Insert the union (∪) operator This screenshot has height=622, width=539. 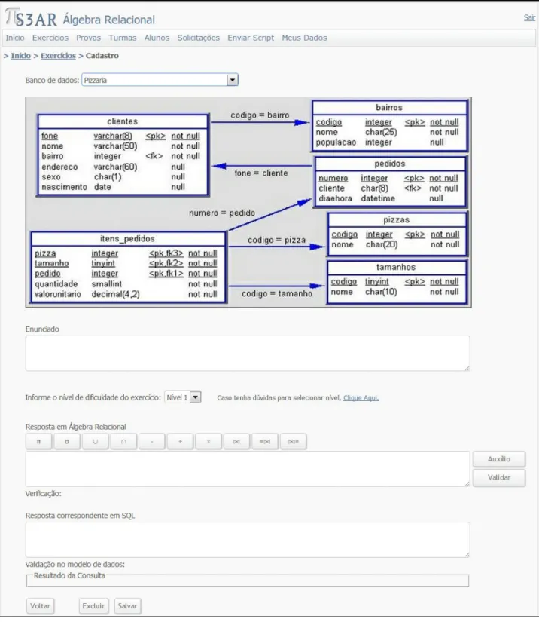[95, 442]
